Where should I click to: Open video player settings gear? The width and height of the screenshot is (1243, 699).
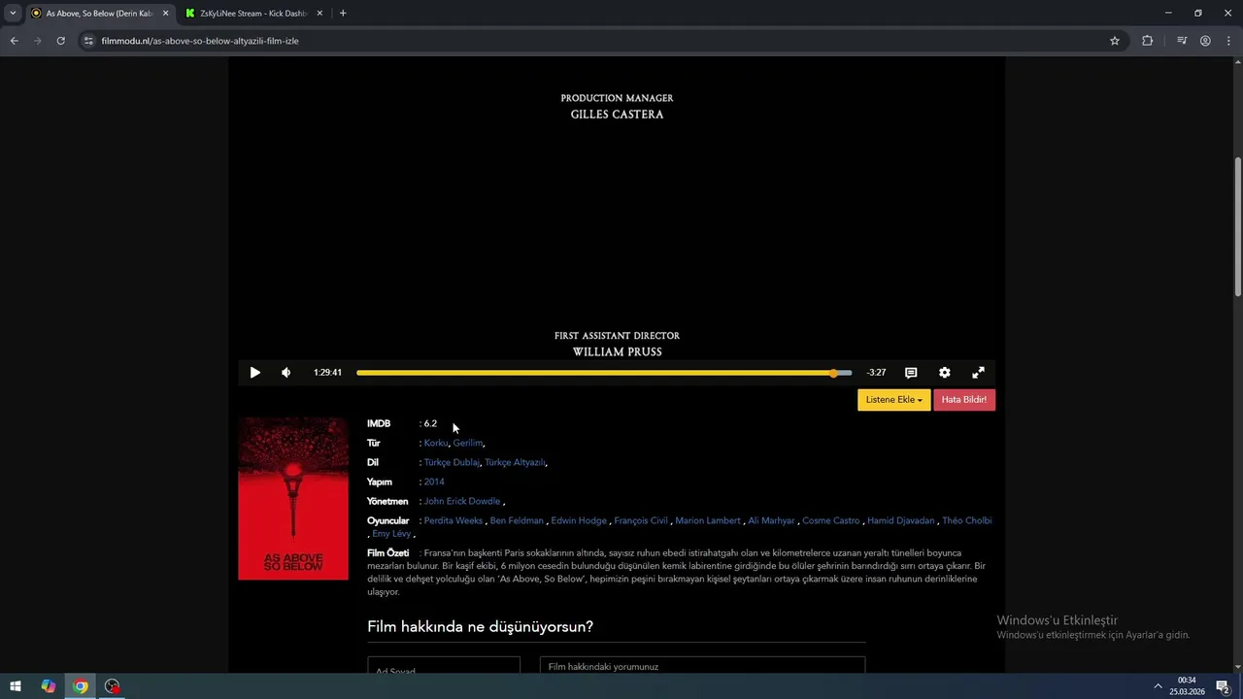[945, 373]
